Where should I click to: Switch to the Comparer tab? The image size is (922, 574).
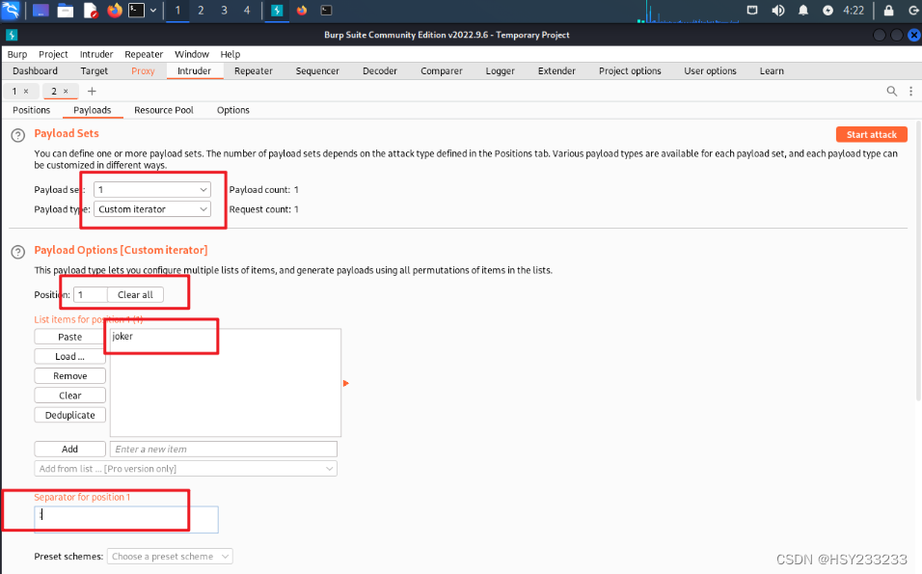(x=442, y=70)
